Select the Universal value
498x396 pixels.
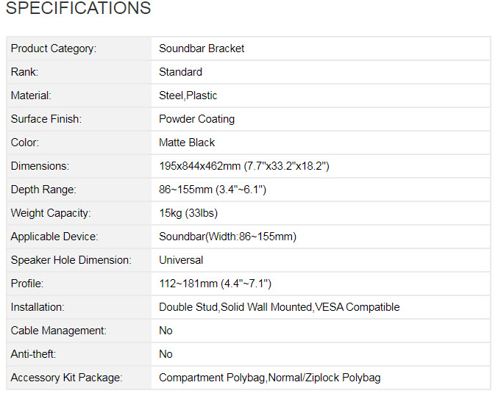[x=181, y=260]
